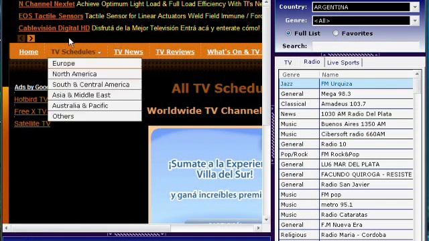Click the Villa del Sur banner ad
Screen dimensions: 429x241
click(206, 175)
